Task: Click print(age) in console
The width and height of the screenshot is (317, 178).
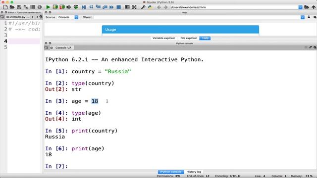Action: (x=88, y=148)
